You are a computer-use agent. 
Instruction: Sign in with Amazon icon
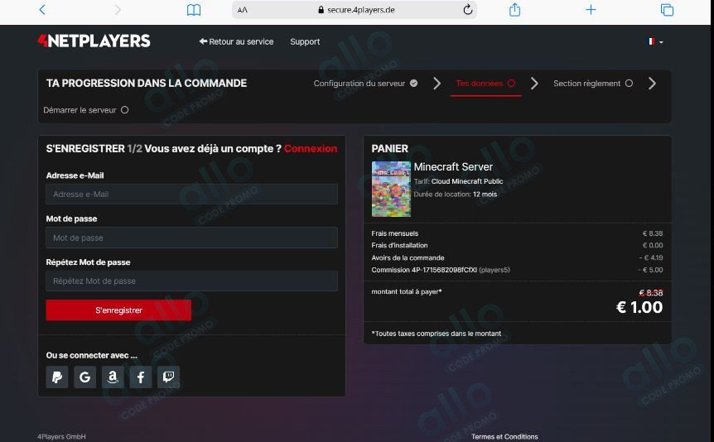coord(113,377)
